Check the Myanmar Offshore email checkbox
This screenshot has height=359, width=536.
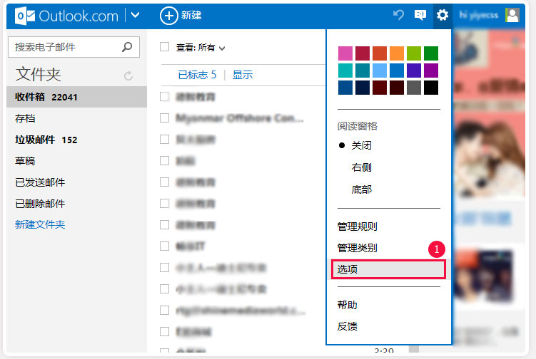(x=164, y=118)
